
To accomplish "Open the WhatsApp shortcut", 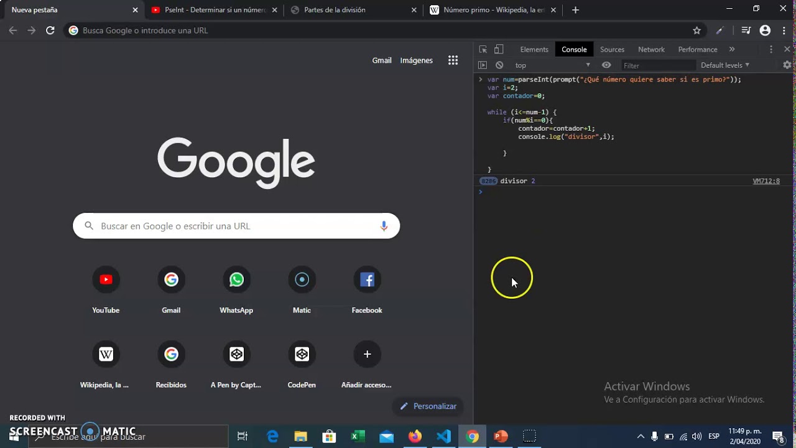I will pos(236,290).
